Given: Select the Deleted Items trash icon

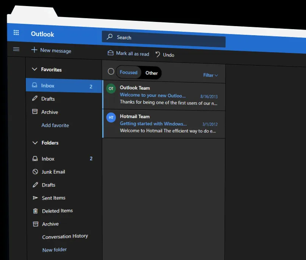Looking at the screenshot, I should click(x=34, y=211).
